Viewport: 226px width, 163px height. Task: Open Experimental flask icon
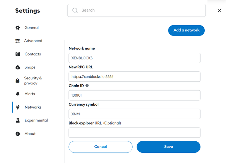tap(18, 121)
